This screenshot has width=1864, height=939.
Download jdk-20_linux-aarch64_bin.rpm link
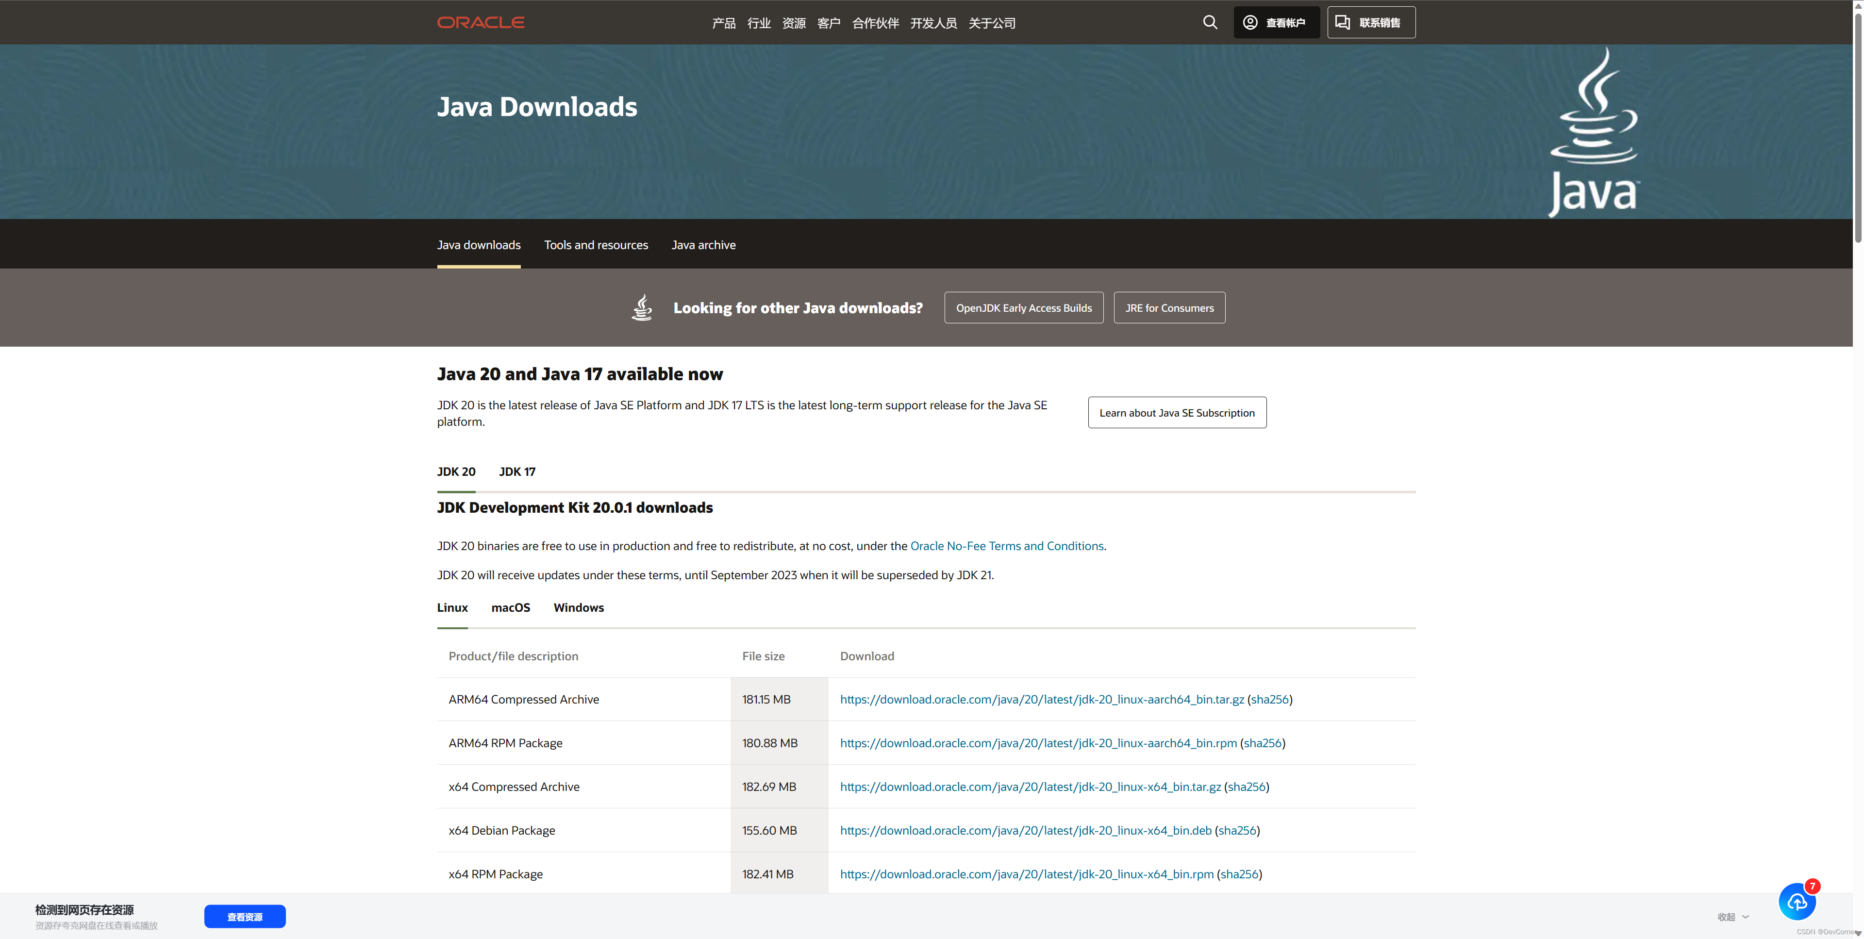[1038, 743]
